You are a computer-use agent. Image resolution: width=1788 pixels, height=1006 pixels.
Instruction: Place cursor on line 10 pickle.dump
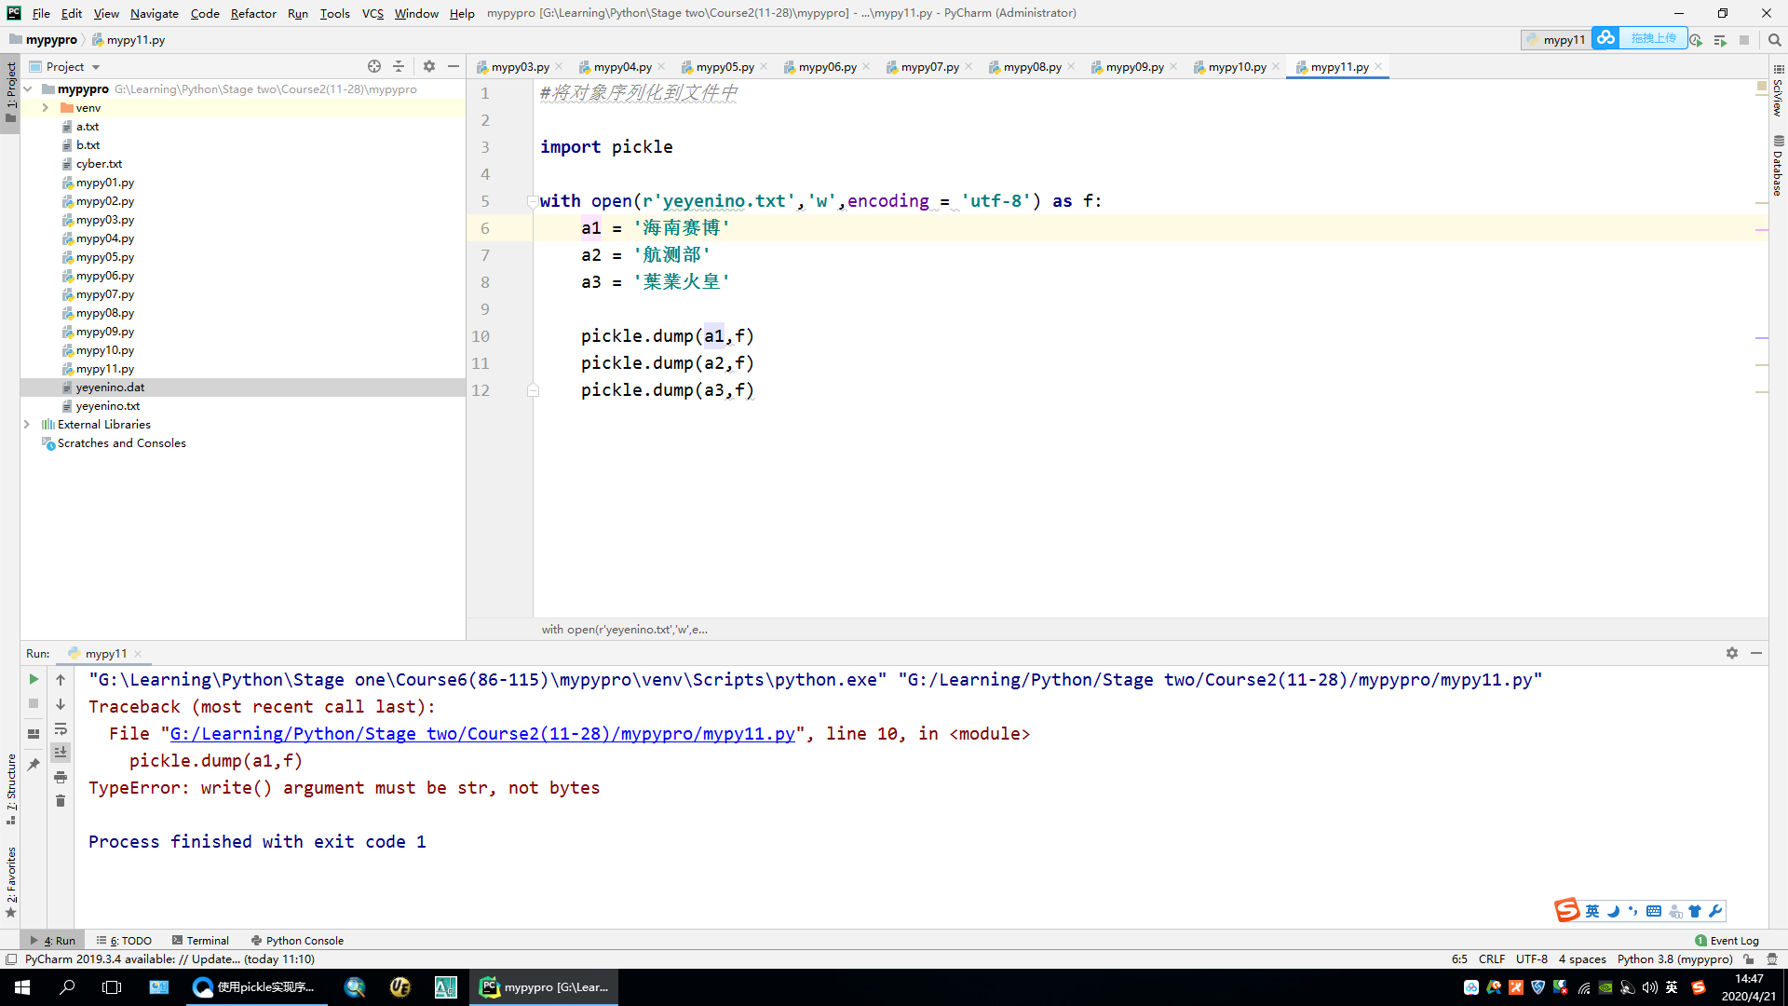pos(667,336)
